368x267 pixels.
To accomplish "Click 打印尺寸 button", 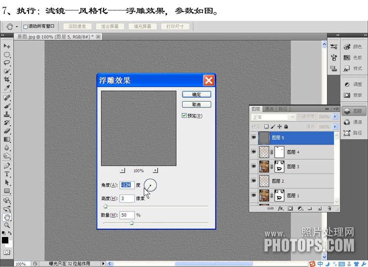I will pos(175,27).
